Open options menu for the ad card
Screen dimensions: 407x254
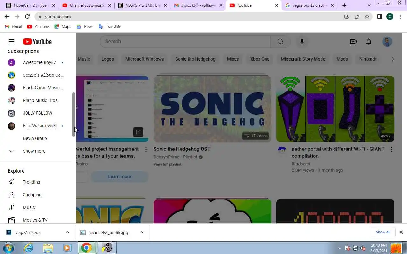146,149
